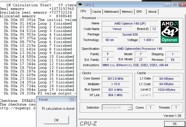The image size is (186, 127).
Task: Open the Mainboard tab
Action: 111,12
